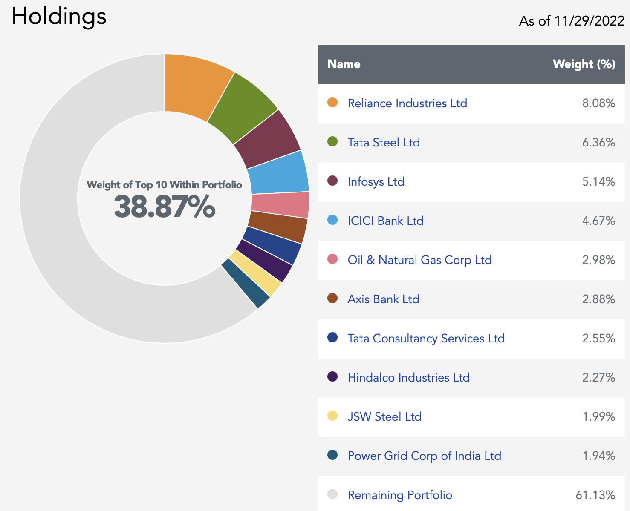The height and width of the screenshot is (511, 630).
Task: Click the 1.94% weight value
Action: click(x=599, y=456)
